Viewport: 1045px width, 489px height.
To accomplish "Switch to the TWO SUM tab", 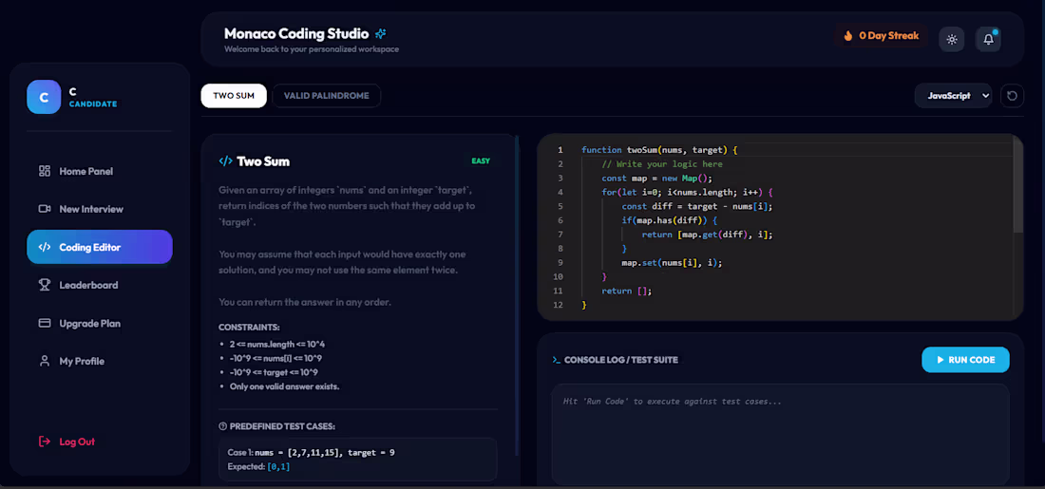I will click(x=234, y=96).
